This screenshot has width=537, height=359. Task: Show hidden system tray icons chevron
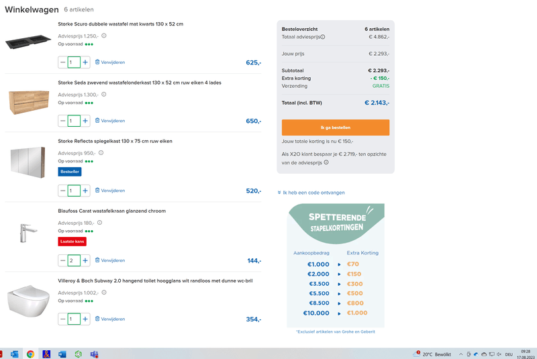pyautogui.click(x=461, y=354)
